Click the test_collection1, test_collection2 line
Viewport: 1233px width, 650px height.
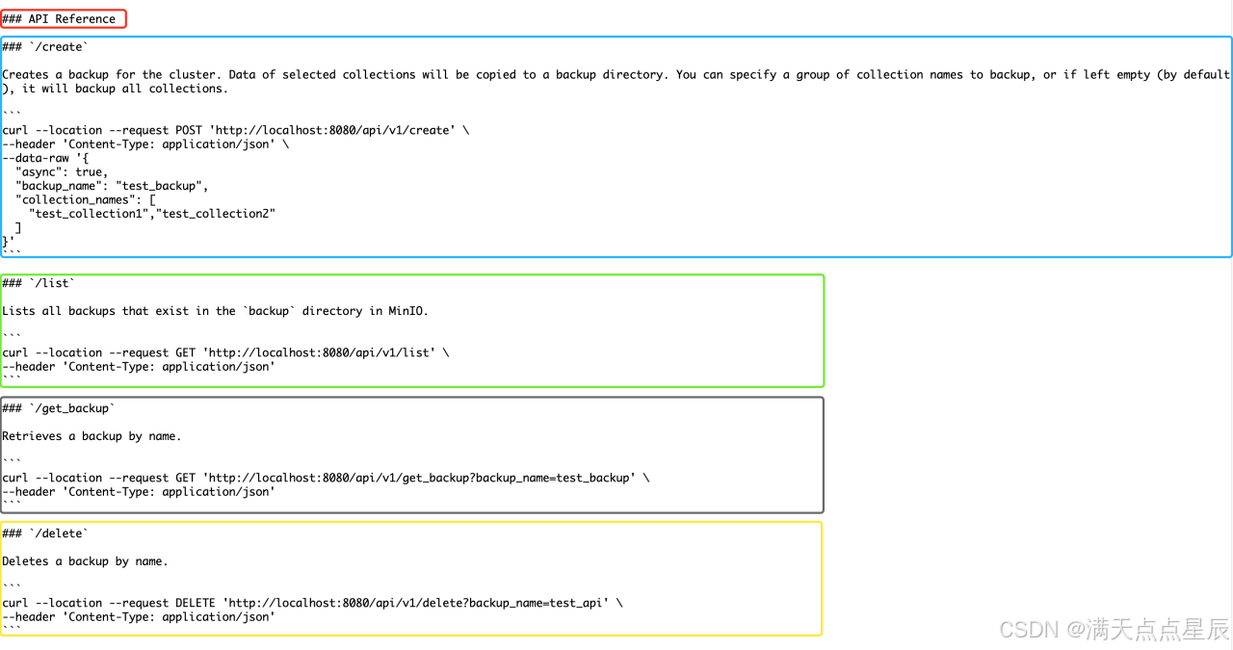152,214
